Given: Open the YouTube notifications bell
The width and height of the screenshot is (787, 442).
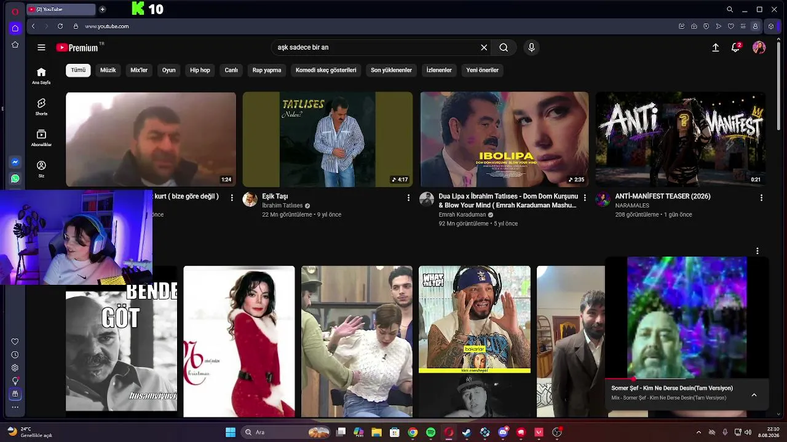Looking at the screenshot, I should 735,47.
